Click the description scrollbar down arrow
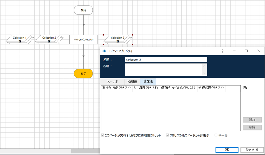Image resolution: width=265 pixels, height=155 pixels. pos(204,73)
